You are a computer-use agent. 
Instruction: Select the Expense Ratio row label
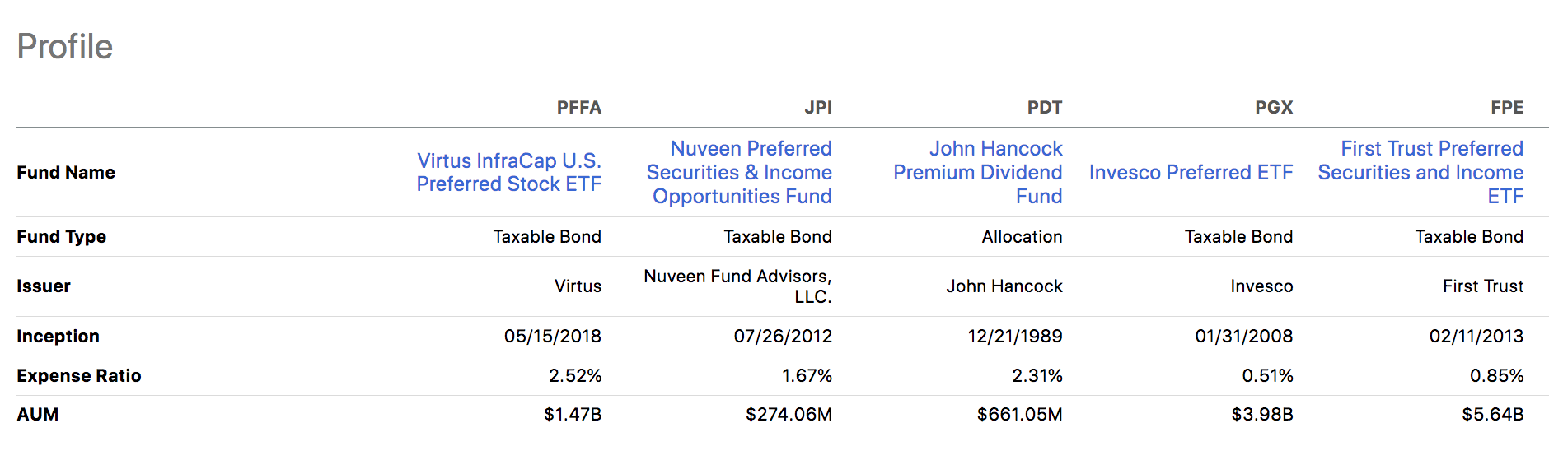coord(79,376)
